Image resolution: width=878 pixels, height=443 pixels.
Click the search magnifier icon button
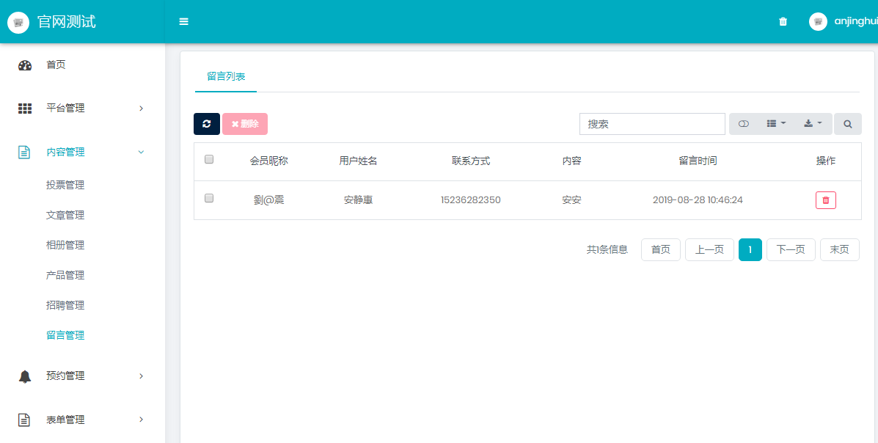[x=847, y=124]
